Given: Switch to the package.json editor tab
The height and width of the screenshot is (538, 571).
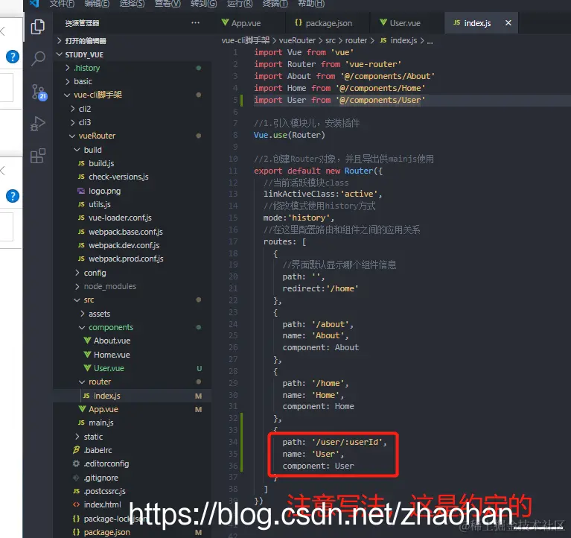Looking at the screenshot, I should (x=328, y=23).
